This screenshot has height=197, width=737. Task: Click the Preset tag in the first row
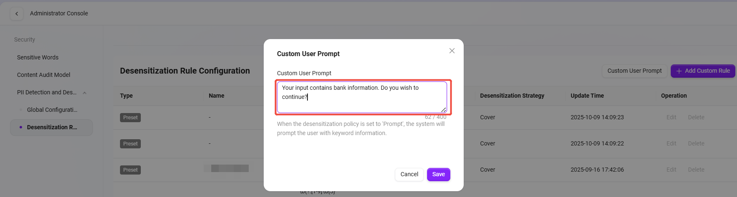coord(130,118)
